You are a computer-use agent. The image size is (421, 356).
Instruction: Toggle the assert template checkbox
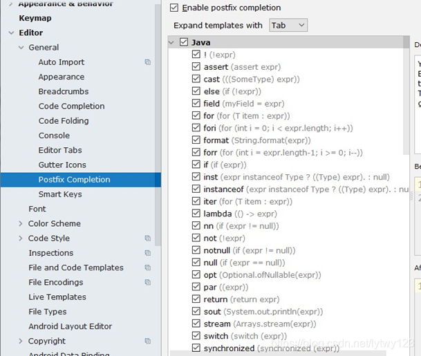[196, 66]
